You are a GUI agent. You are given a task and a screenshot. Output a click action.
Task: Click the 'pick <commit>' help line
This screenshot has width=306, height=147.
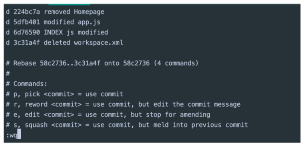65,94
